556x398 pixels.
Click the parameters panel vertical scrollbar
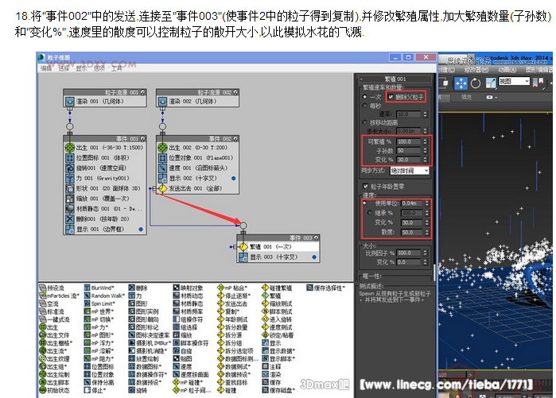(434, 272)
